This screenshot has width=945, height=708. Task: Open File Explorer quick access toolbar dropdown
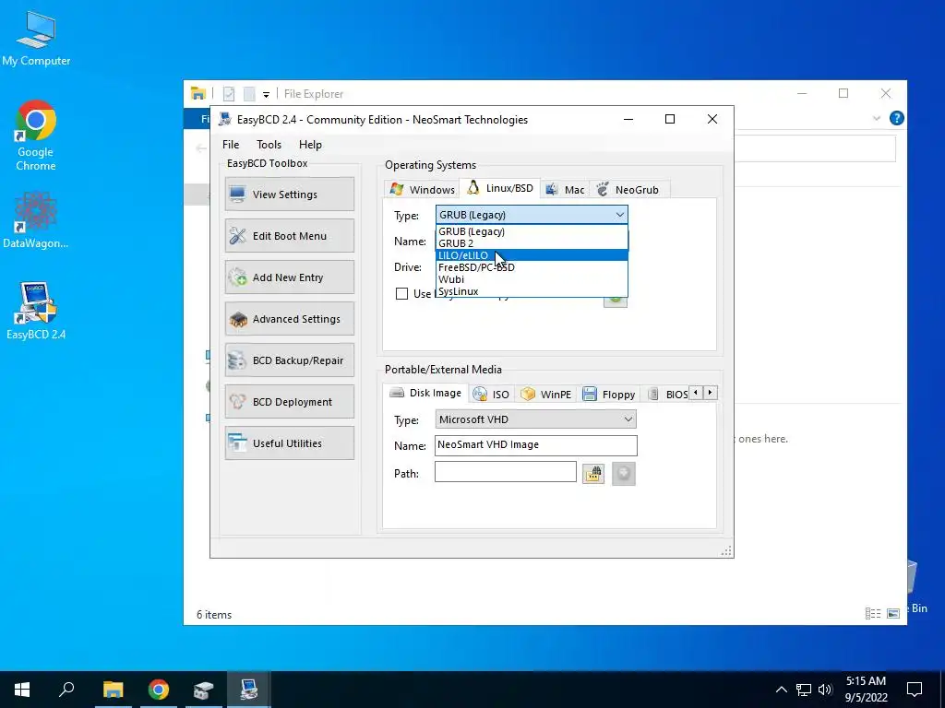point(266,95)
